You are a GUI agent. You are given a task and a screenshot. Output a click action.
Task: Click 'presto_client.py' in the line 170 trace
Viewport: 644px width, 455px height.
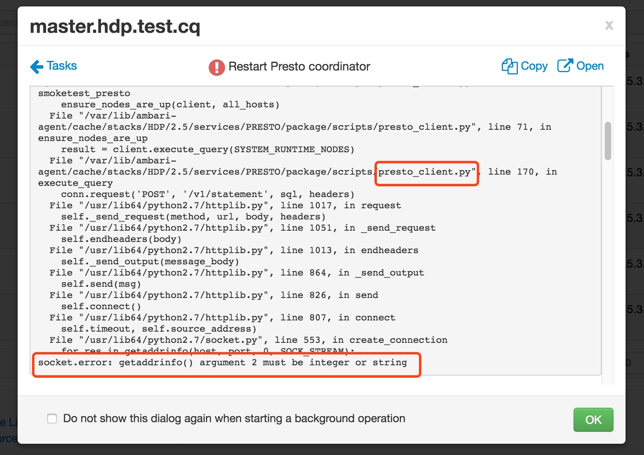pyautogui.click(x=425, y=172)
